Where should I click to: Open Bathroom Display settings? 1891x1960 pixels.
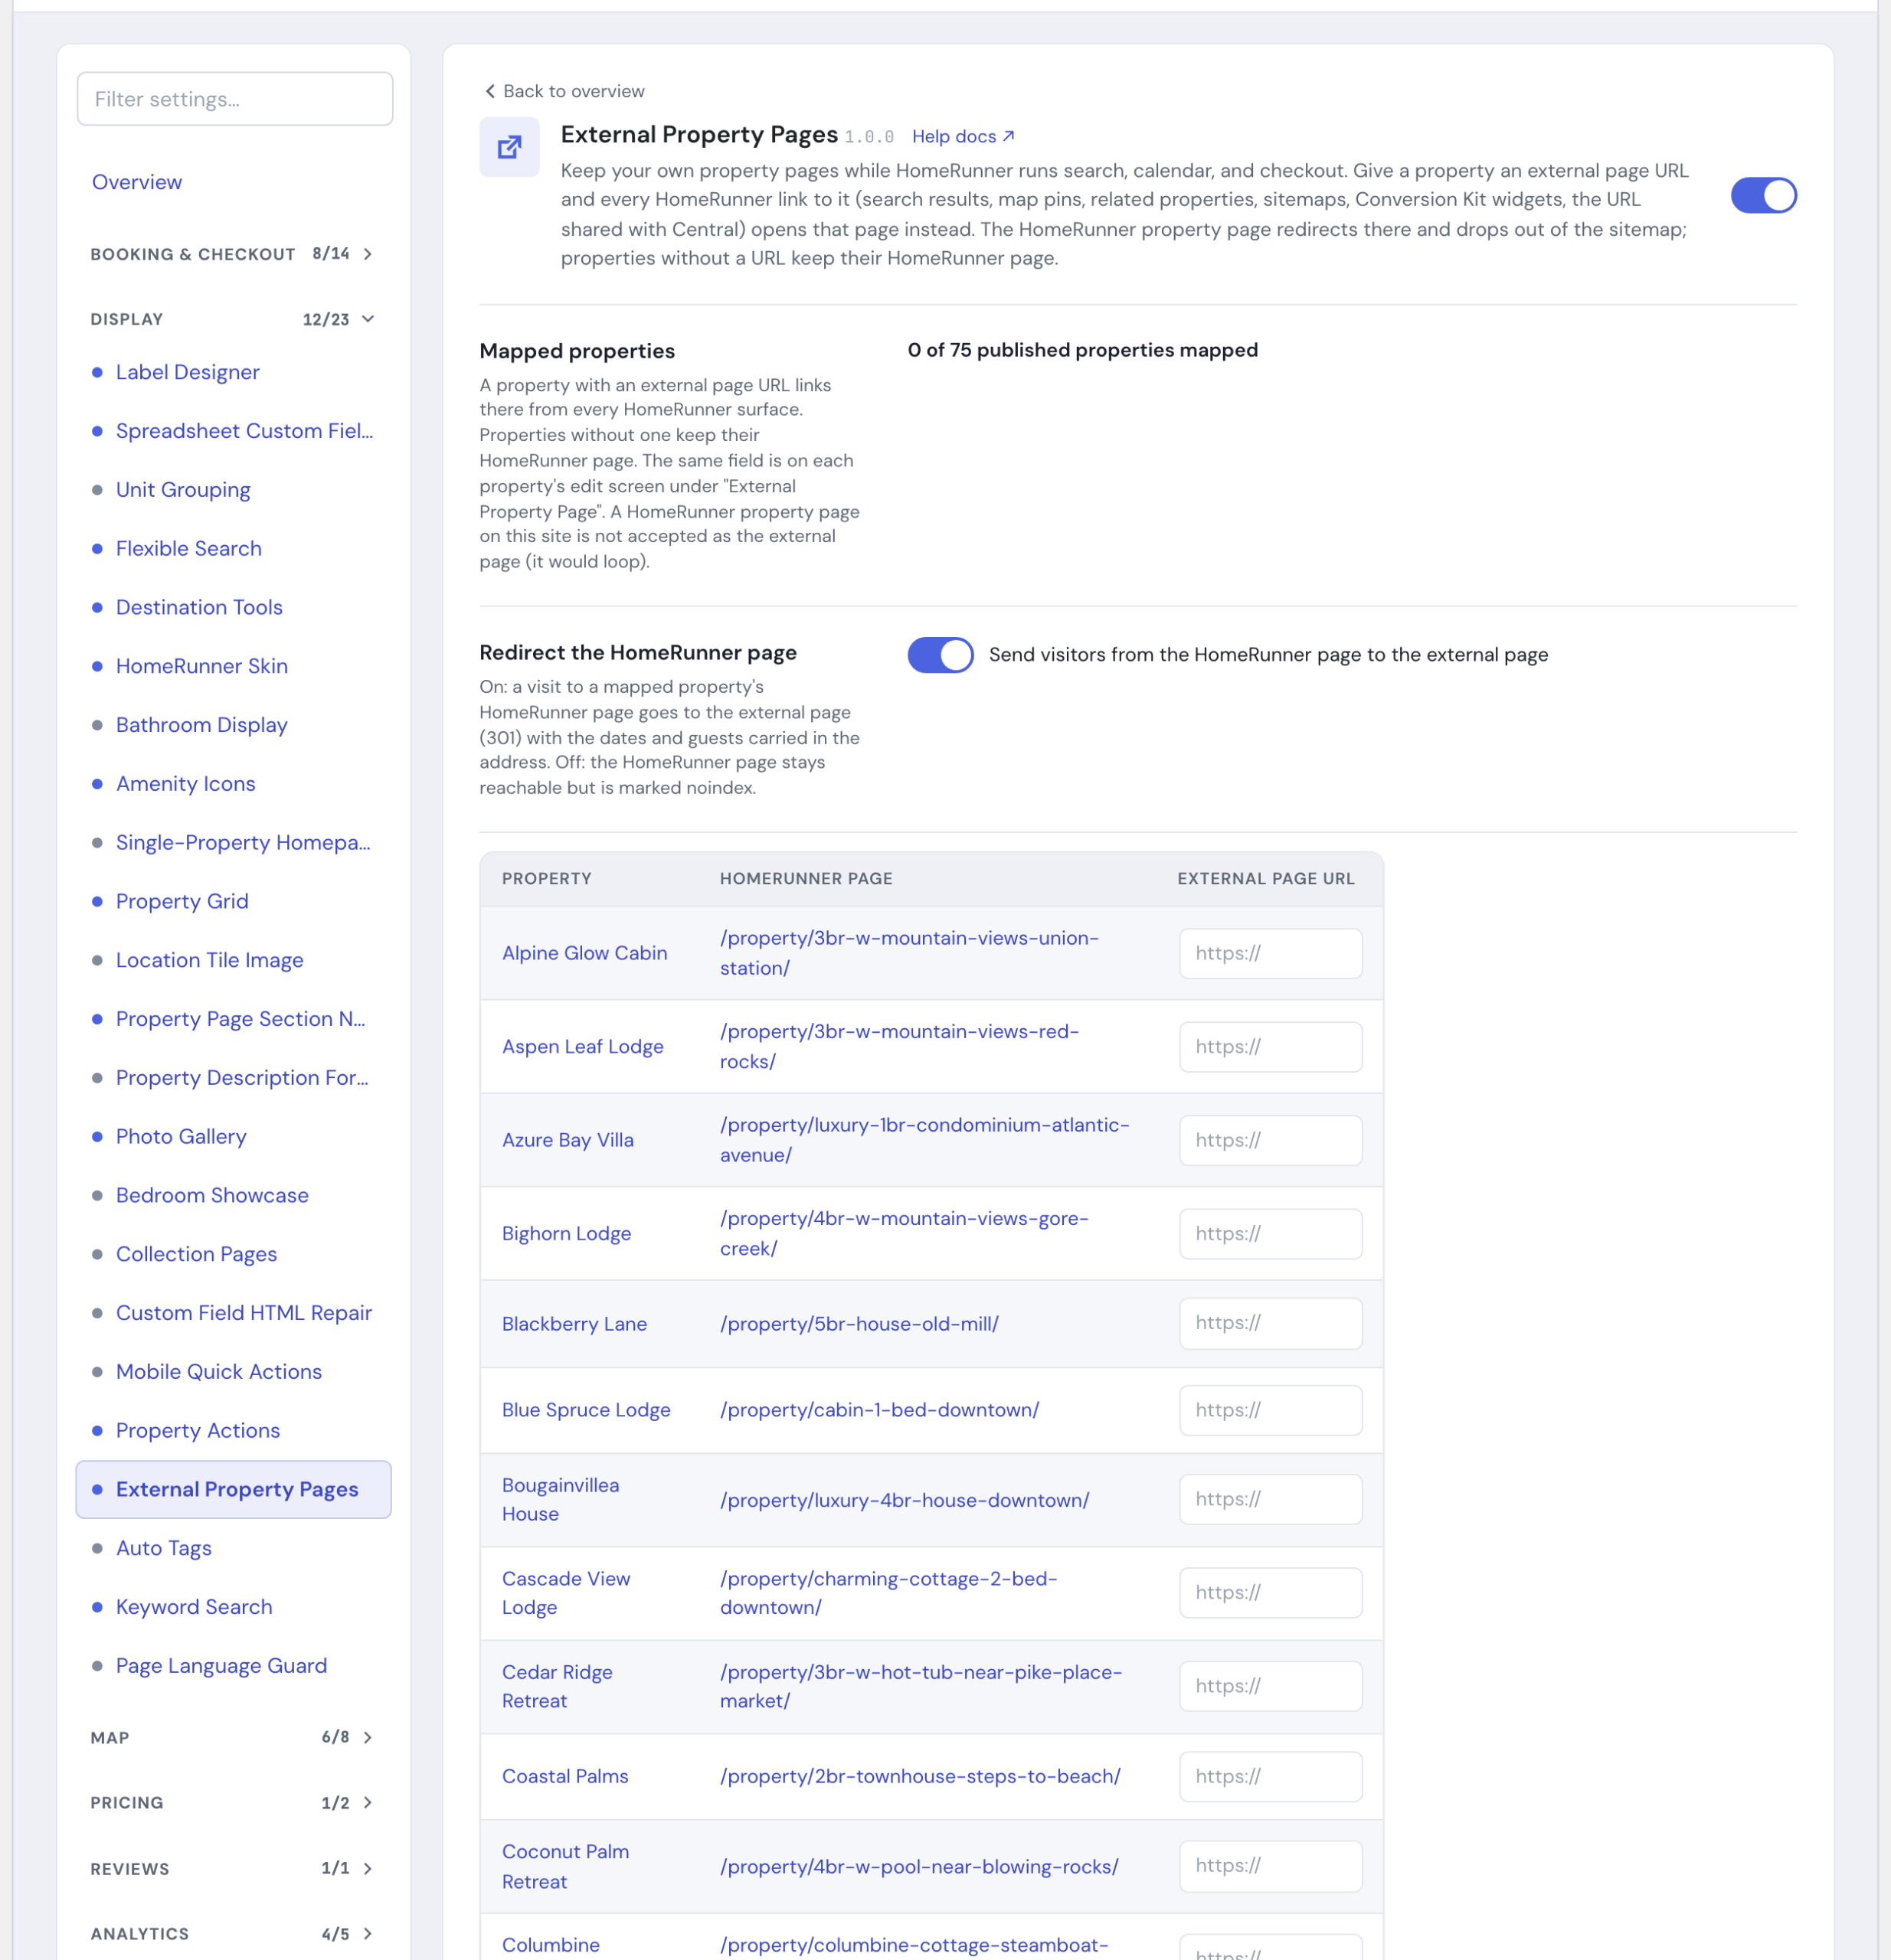pyautogui.click(x=201, y=725)
